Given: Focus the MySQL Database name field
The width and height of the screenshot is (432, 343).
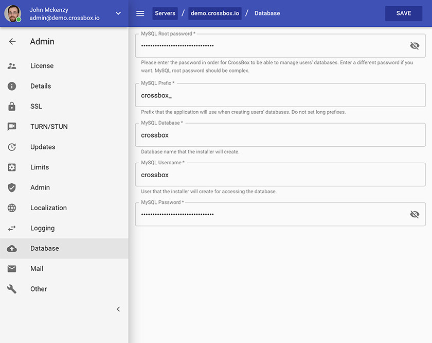Looking at the screenshot, I should point(280,135).
